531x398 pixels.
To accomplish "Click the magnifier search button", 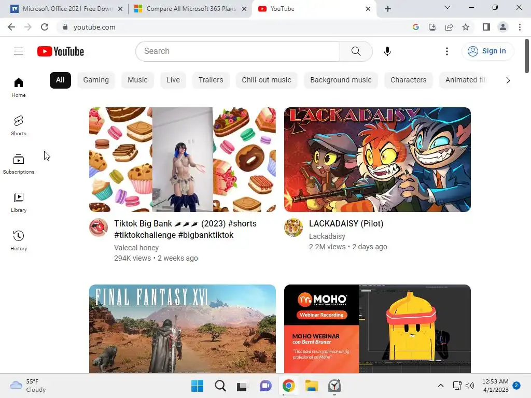I will pos(356,51).
